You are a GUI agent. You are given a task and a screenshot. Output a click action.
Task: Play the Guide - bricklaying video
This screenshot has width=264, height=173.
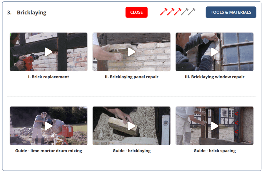[131, 126]
